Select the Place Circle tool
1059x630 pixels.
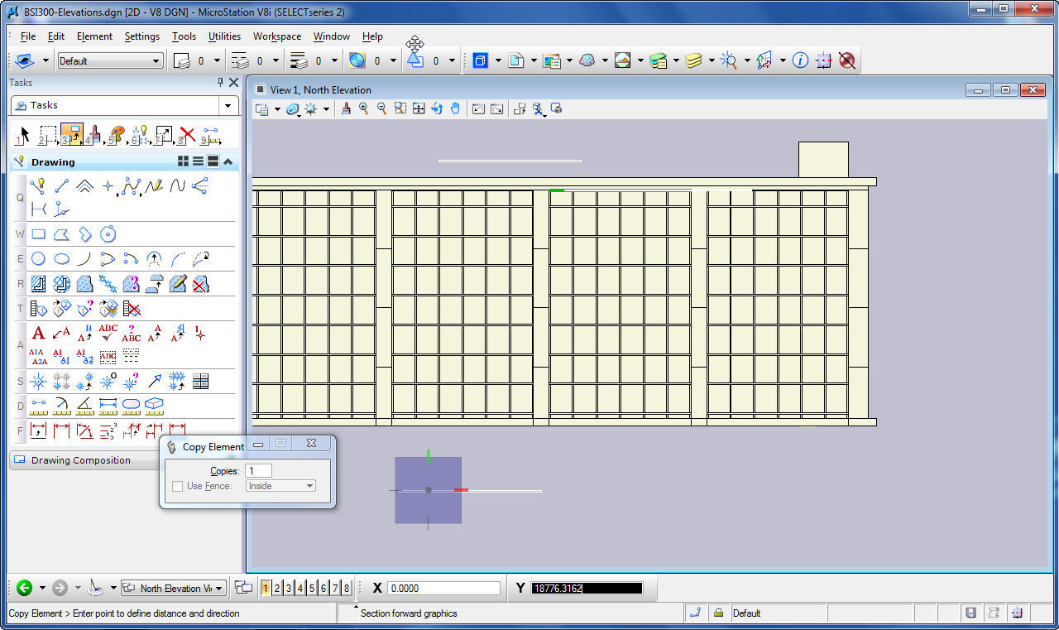[x=38, y=258]
